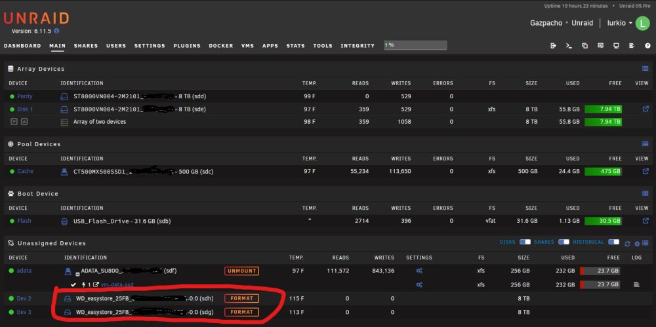Image resolution: width=656 pixels, height=327 pixels.
Task: Open the INTEGRITY tab
Action: (358, 46)
